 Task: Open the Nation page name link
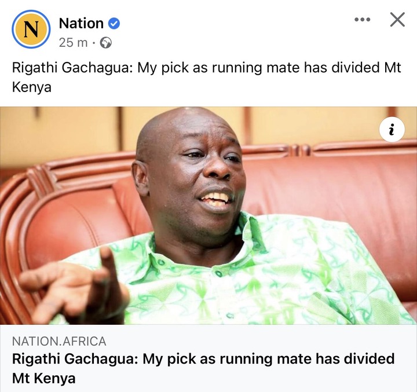(x=81, y=23)
